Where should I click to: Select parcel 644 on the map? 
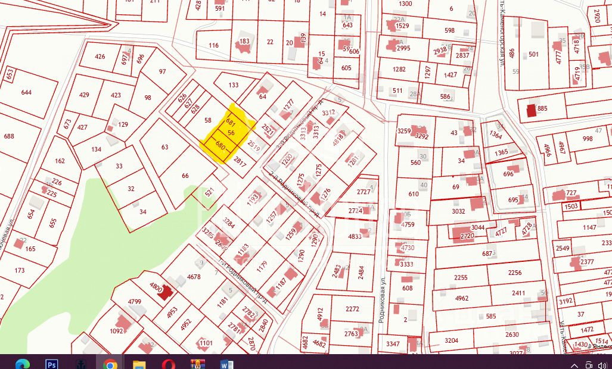click(27, 92)
